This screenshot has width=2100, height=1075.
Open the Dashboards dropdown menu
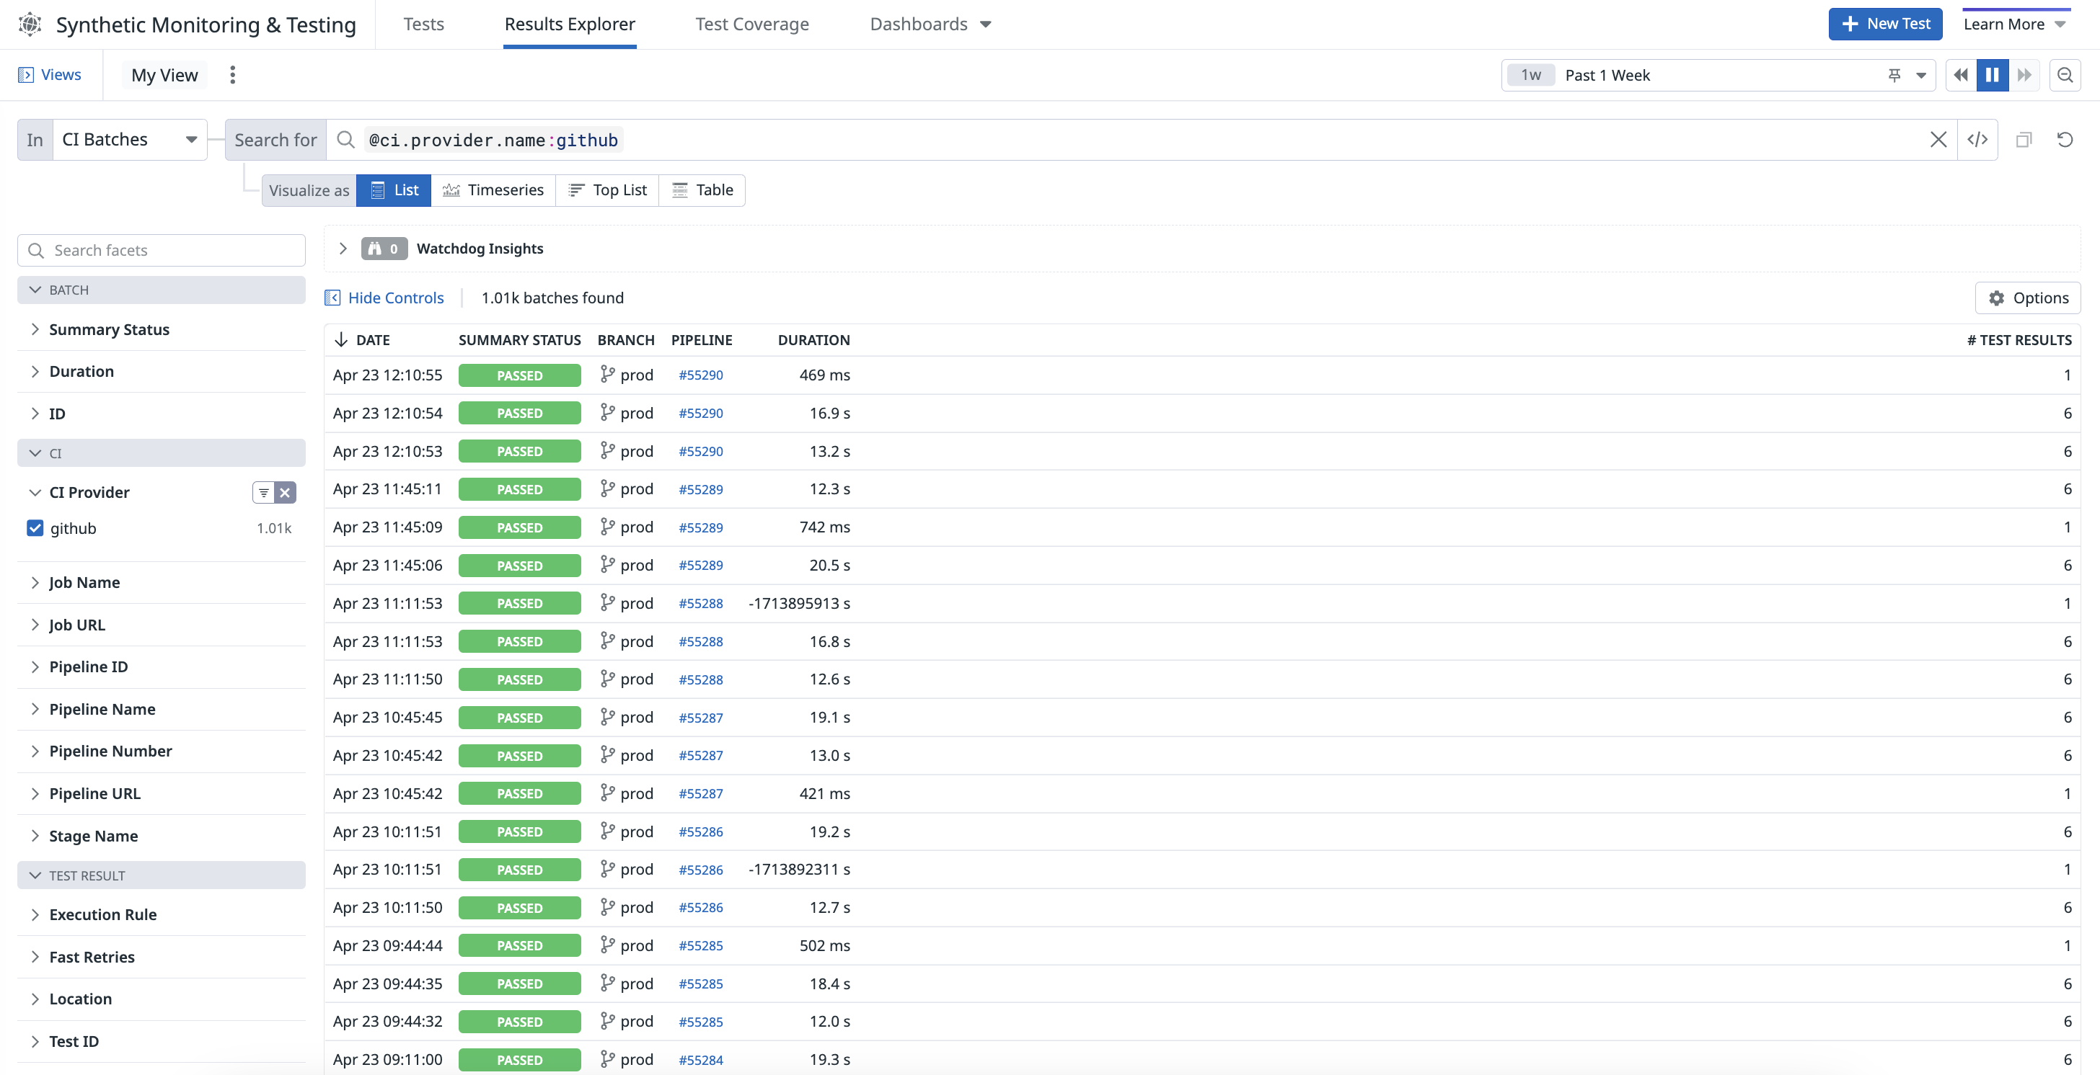pyautogui.click(x=930, y=24)
